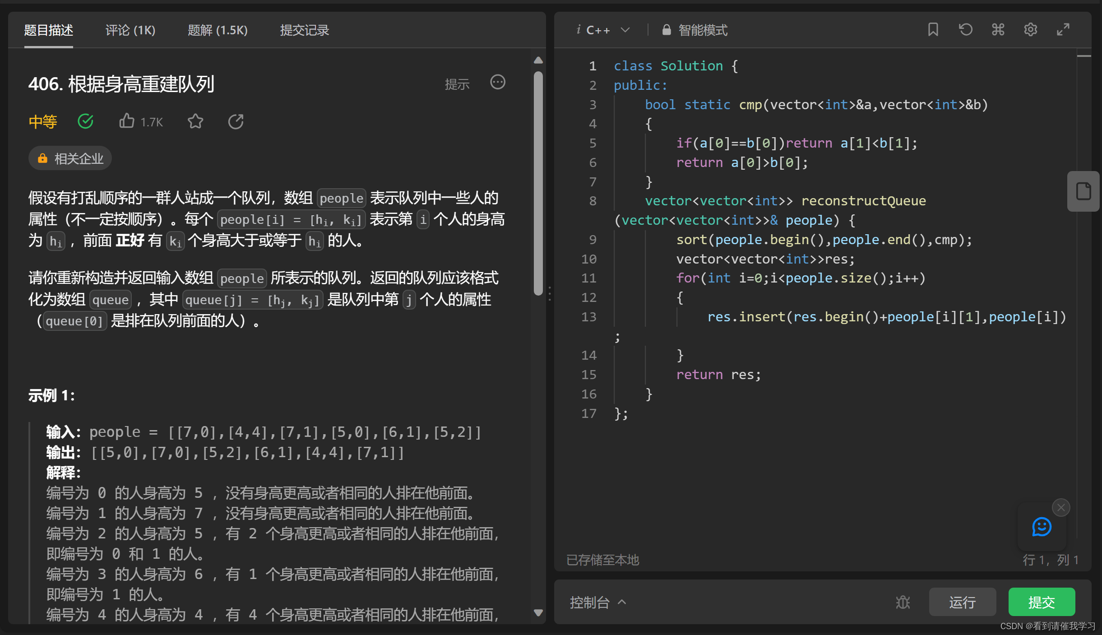Switch to the 题解 (1.5K) tab

218,30
